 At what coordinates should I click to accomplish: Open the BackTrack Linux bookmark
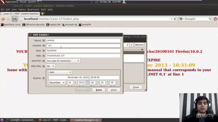pos(11,25)
